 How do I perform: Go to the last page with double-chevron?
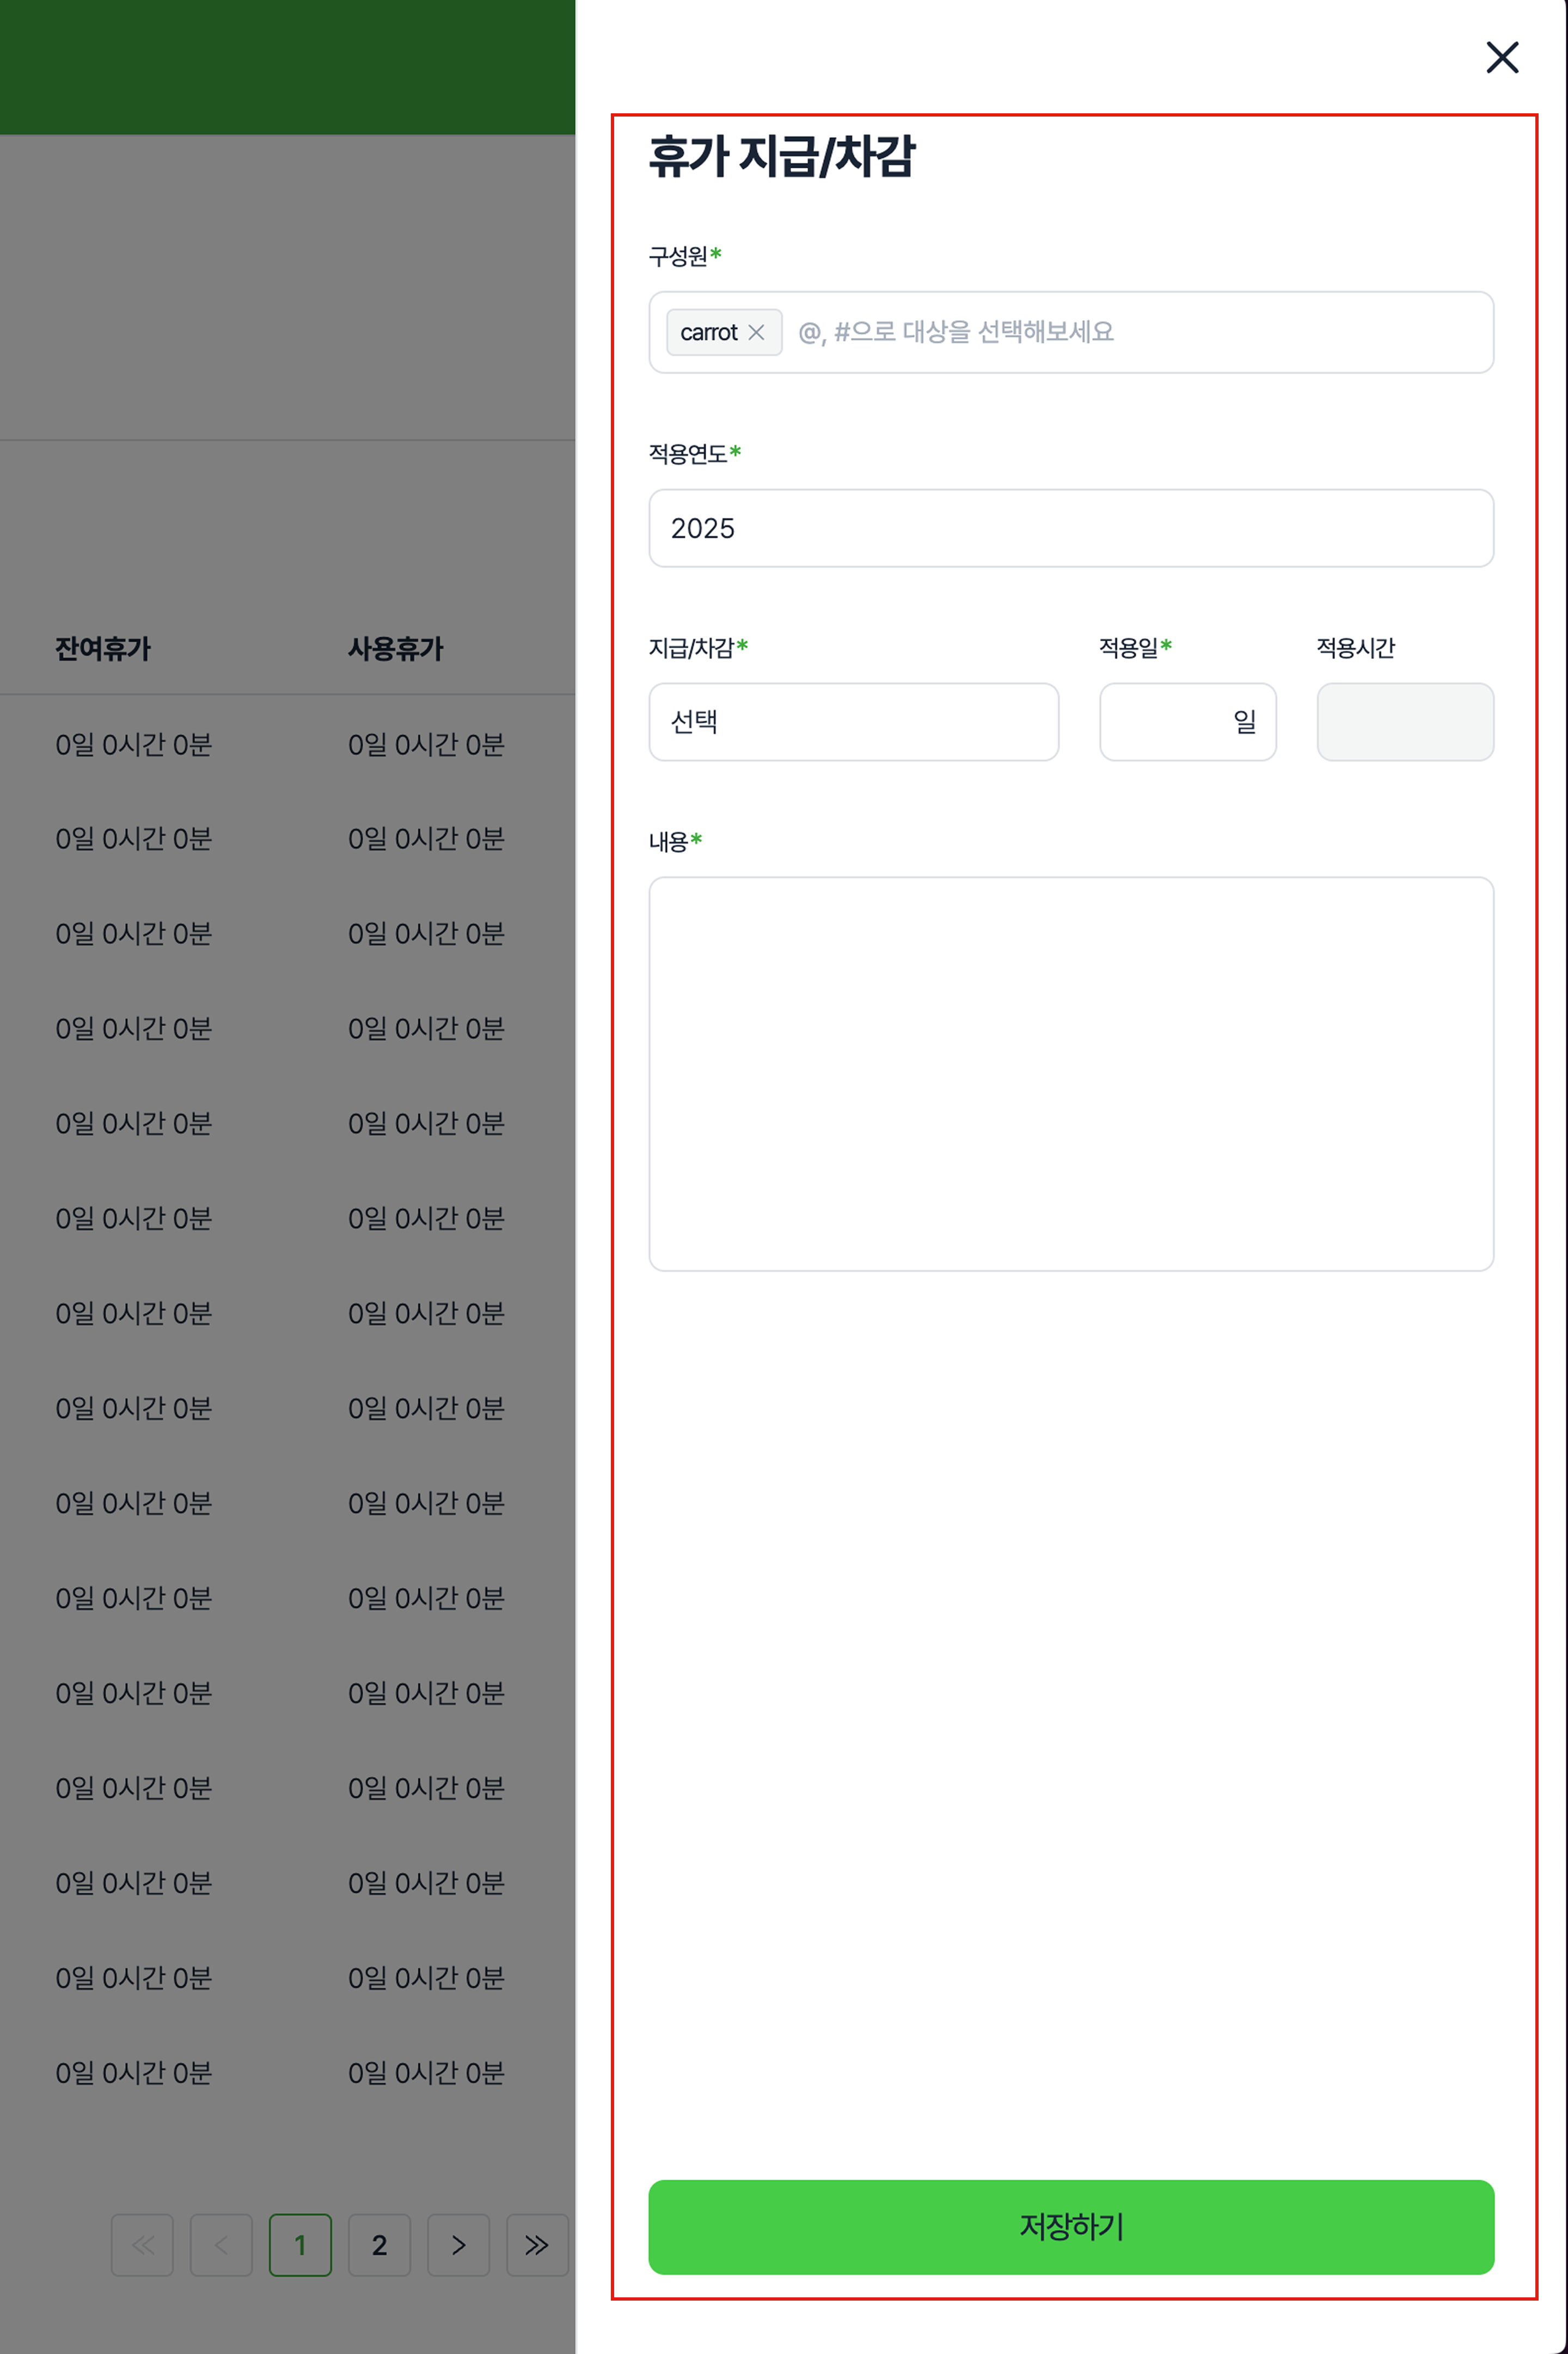click(537, 2244)
